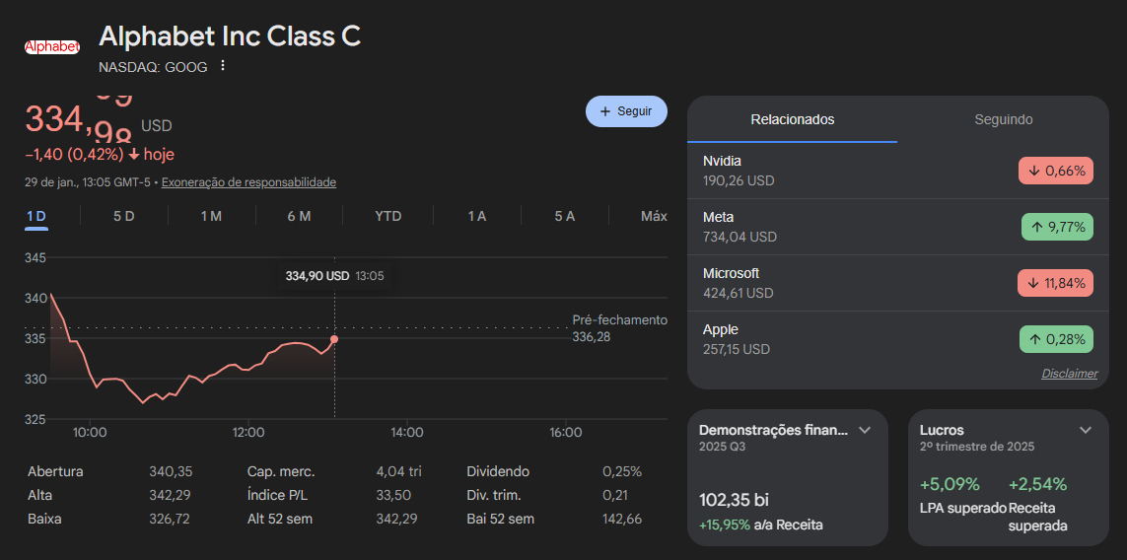Switch chart to YTD range

click(388, 216)
